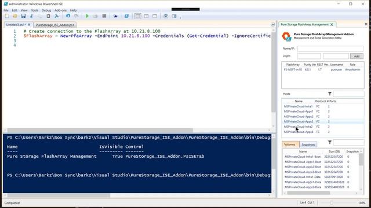Click the Redo arrow icon
The height and width of the screenshot is (208, 371).
click(x=76, y=16)
